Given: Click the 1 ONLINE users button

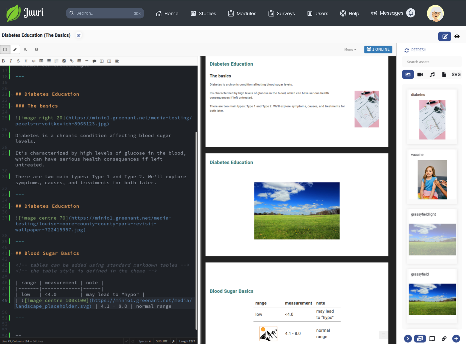Looking at the screenshot, I should [378, 49].
